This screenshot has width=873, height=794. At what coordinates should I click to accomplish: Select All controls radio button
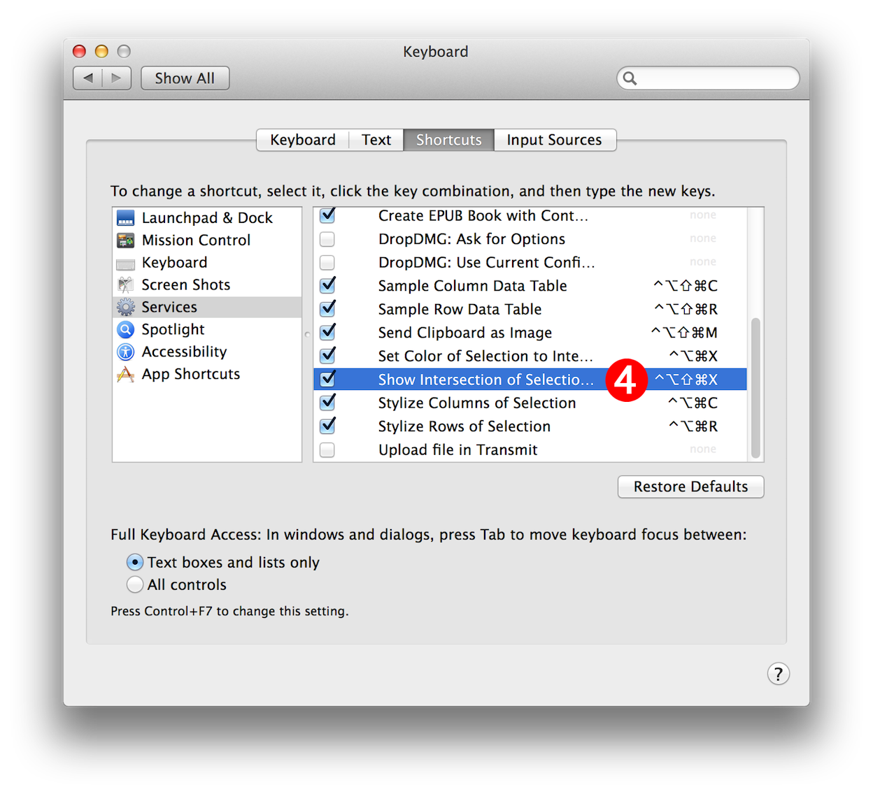[135, 585]
